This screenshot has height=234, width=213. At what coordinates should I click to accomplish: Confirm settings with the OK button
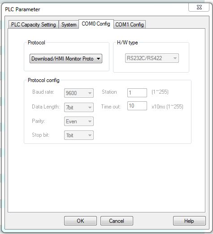pyautogui.click(x=80, y=221)
